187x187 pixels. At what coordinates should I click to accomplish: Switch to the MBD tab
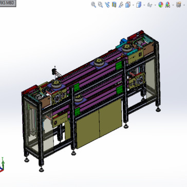tap(8, 3)
